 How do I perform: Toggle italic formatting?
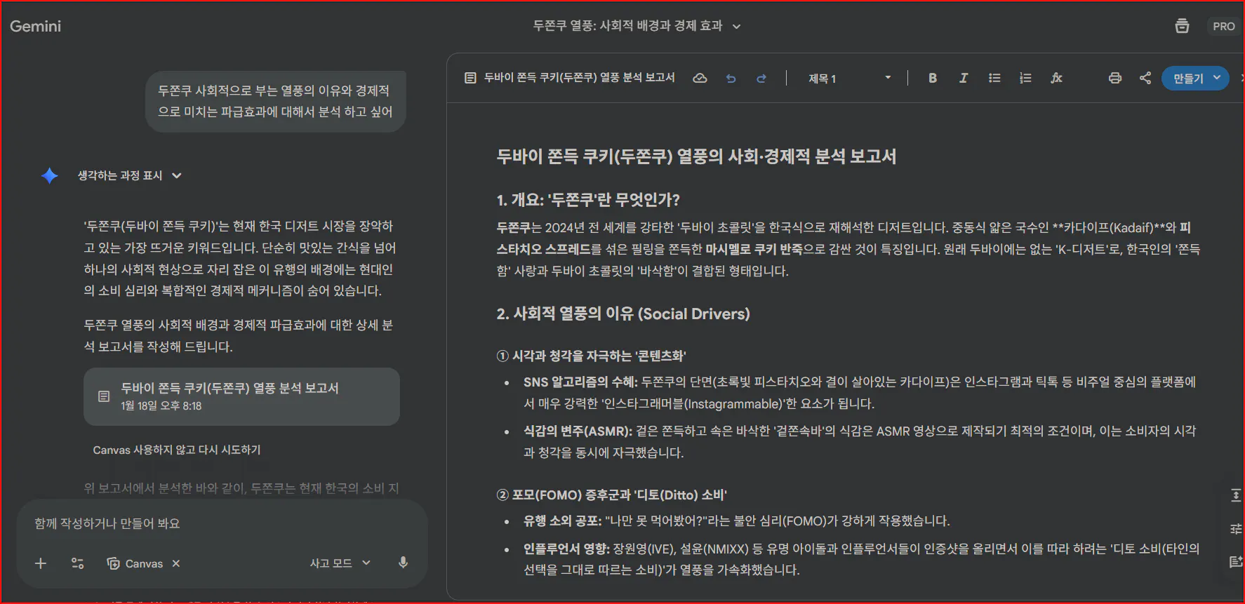coord(964,78)
